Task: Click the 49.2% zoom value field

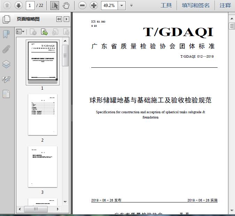Action: coord(109,6)
